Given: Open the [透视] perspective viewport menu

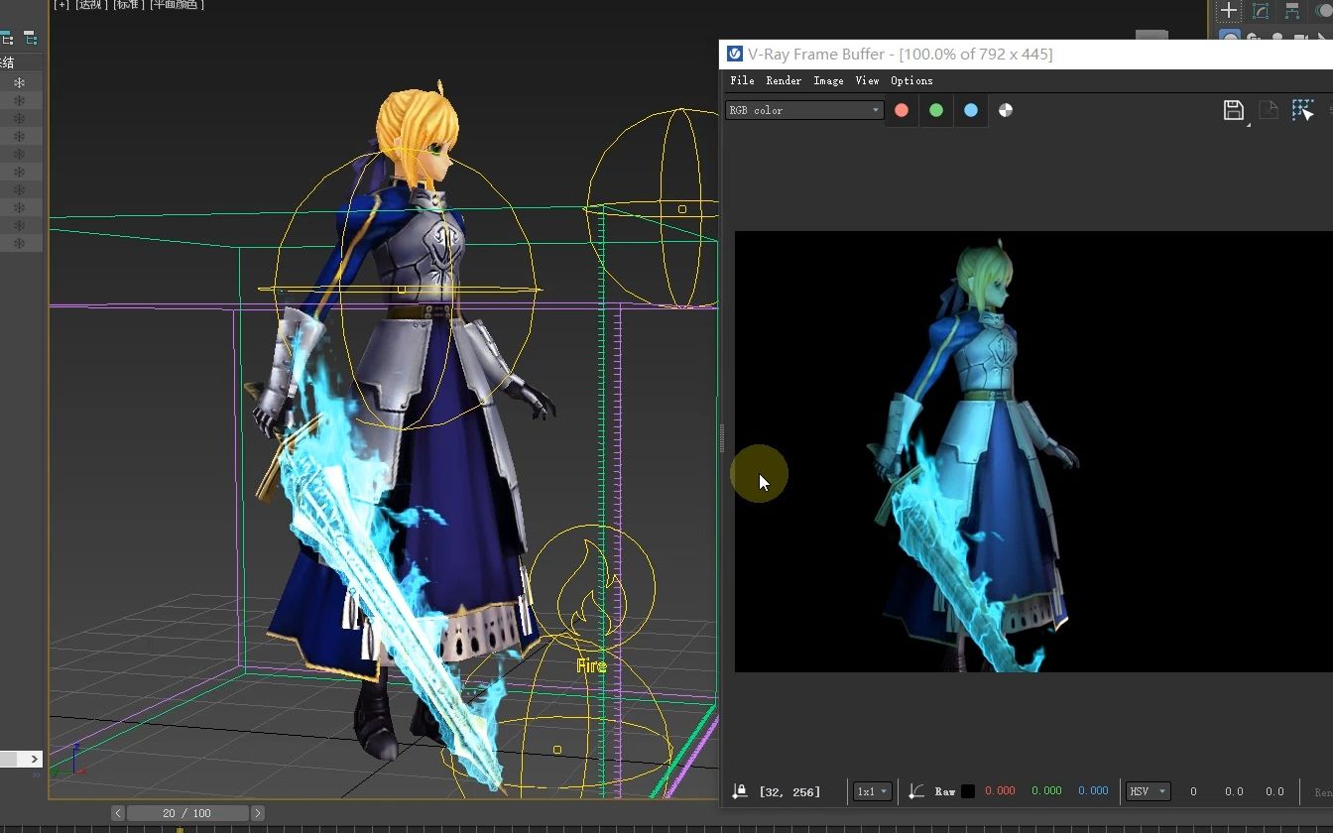Looking at the screenshot, I should point(91,5).
